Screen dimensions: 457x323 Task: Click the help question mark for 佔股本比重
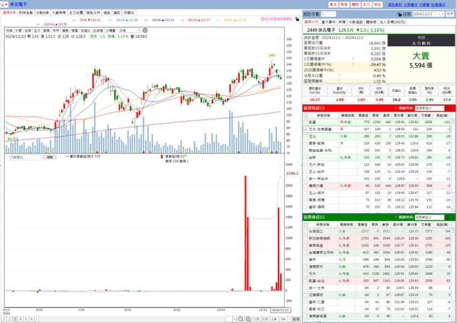[x=340, y=75]
